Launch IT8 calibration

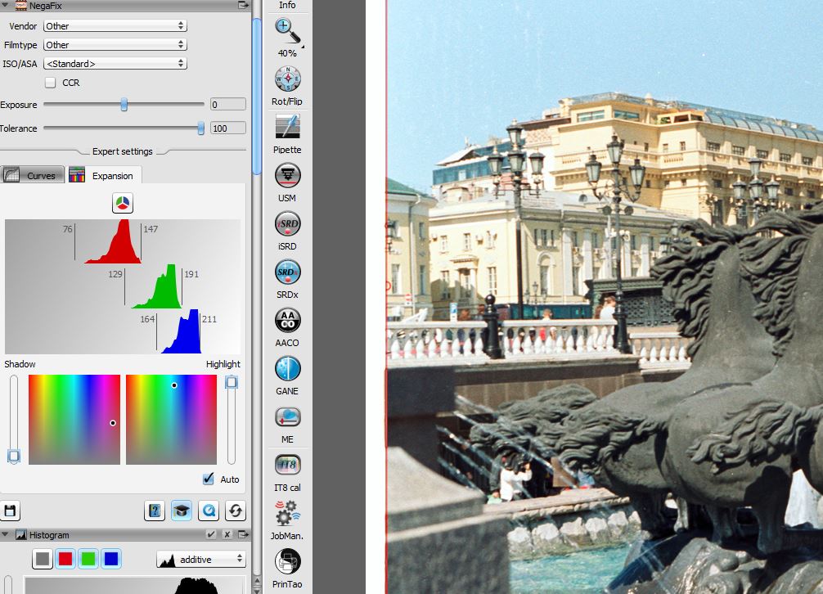coord(287,465)
